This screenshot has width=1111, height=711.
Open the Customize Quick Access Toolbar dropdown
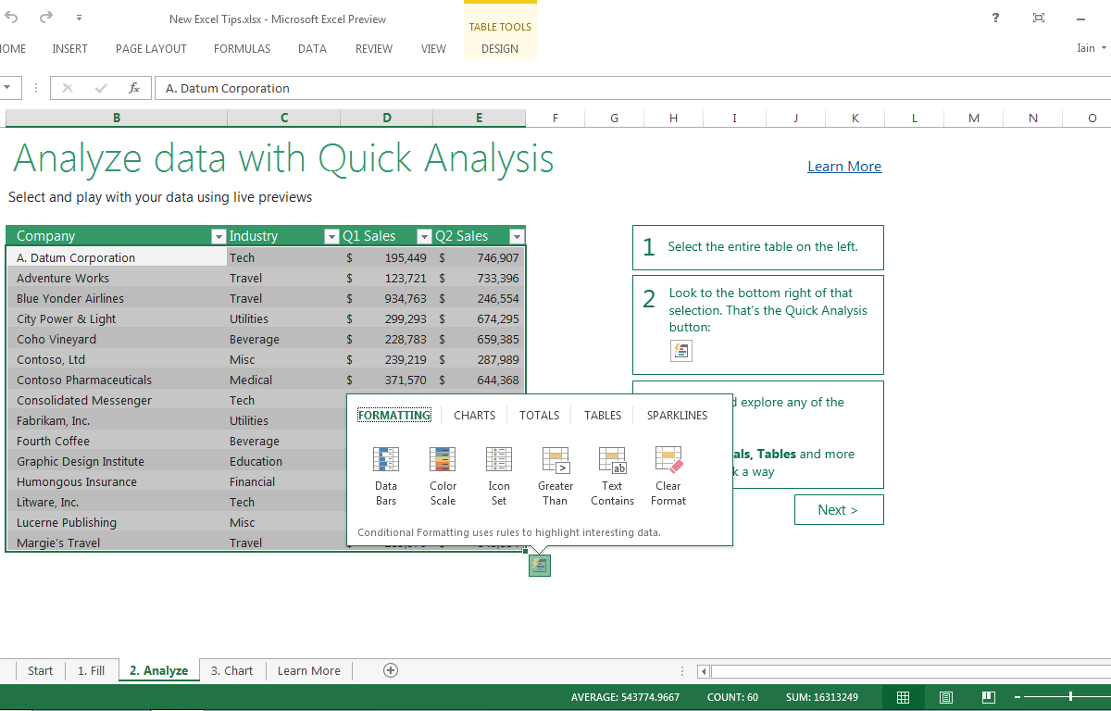click(79, 18)
